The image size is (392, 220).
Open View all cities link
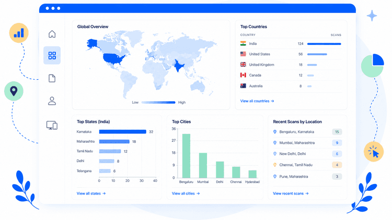pos(186,193)
